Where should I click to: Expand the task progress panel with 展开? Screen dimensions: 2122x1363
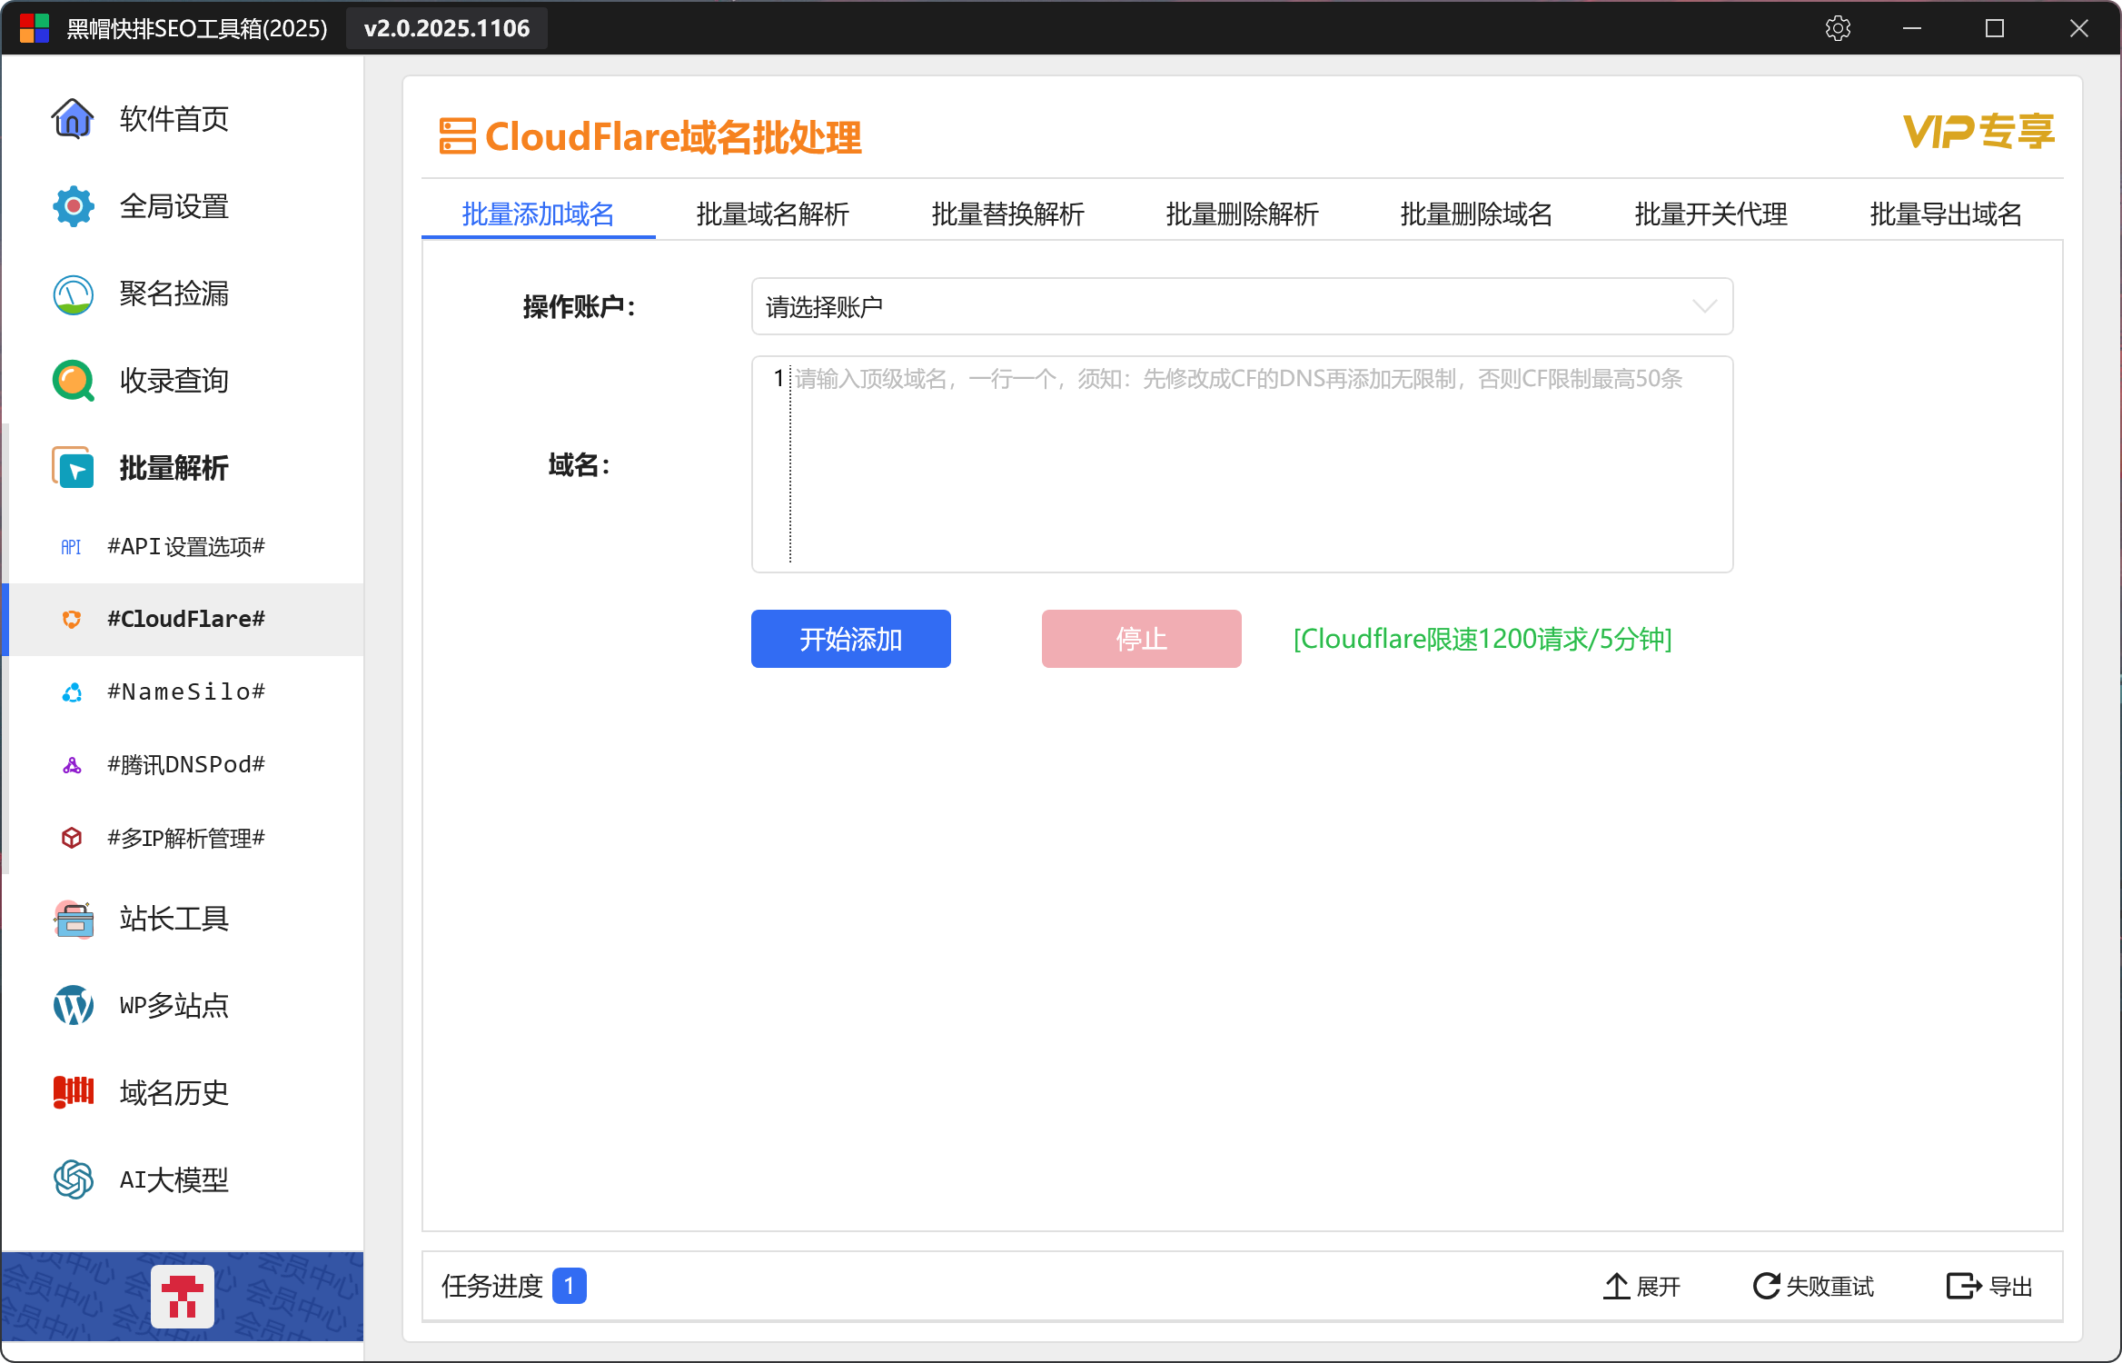click(1642, 1287)
